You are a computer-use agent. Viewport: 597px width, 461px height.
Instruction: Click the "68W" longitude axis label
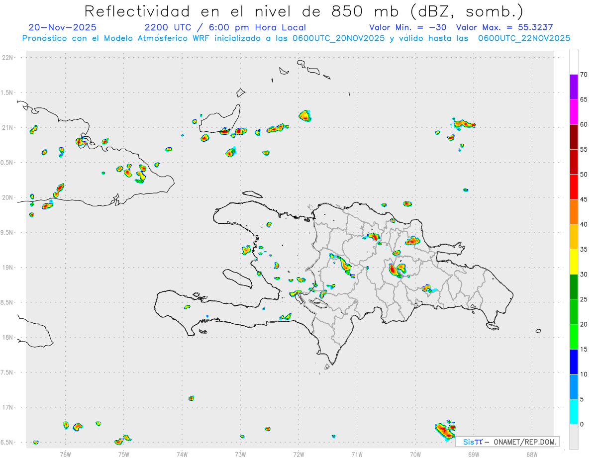point(532,454)
